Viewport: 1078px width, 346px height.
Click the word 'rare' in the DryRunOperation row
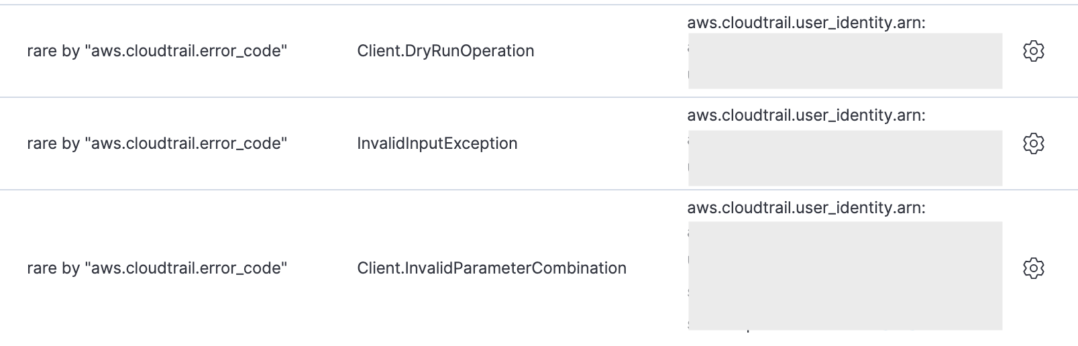pos(42,52)
